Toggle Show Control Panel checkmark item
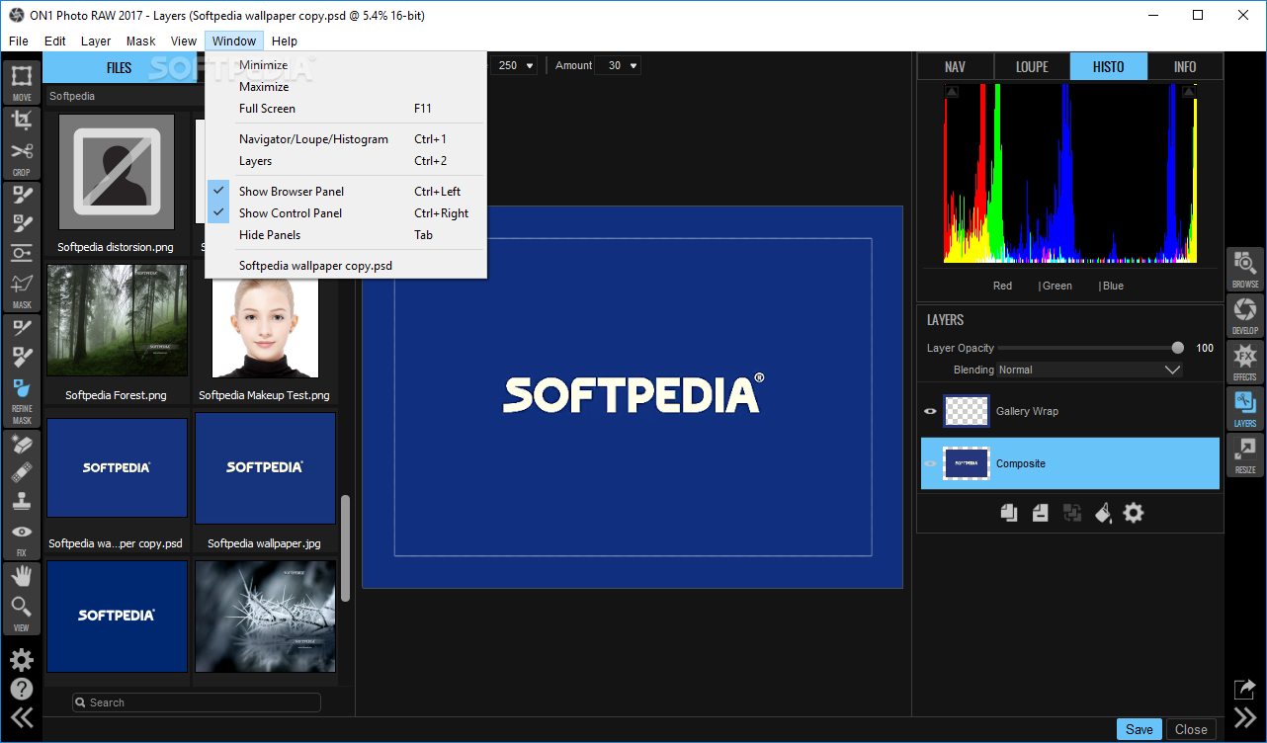This screenshot has height=743, width=1267. point(346,213)
